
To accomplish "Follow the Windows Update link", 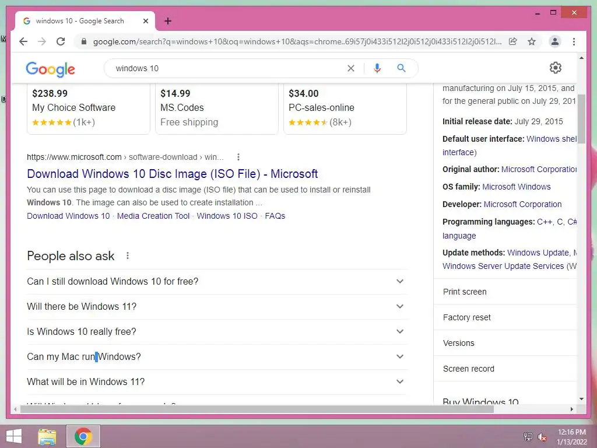I will (x=538, y=253).
